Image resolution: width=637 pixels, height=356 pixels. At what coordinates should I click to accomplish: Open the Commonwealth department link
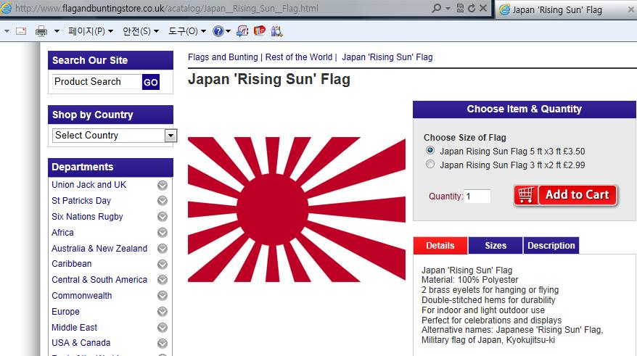[82, 296]
